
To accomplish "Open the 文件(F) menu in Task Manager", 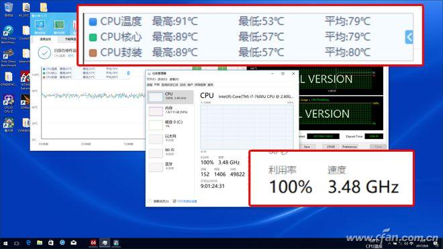I will pyautogui.click(x=151, y=79).
